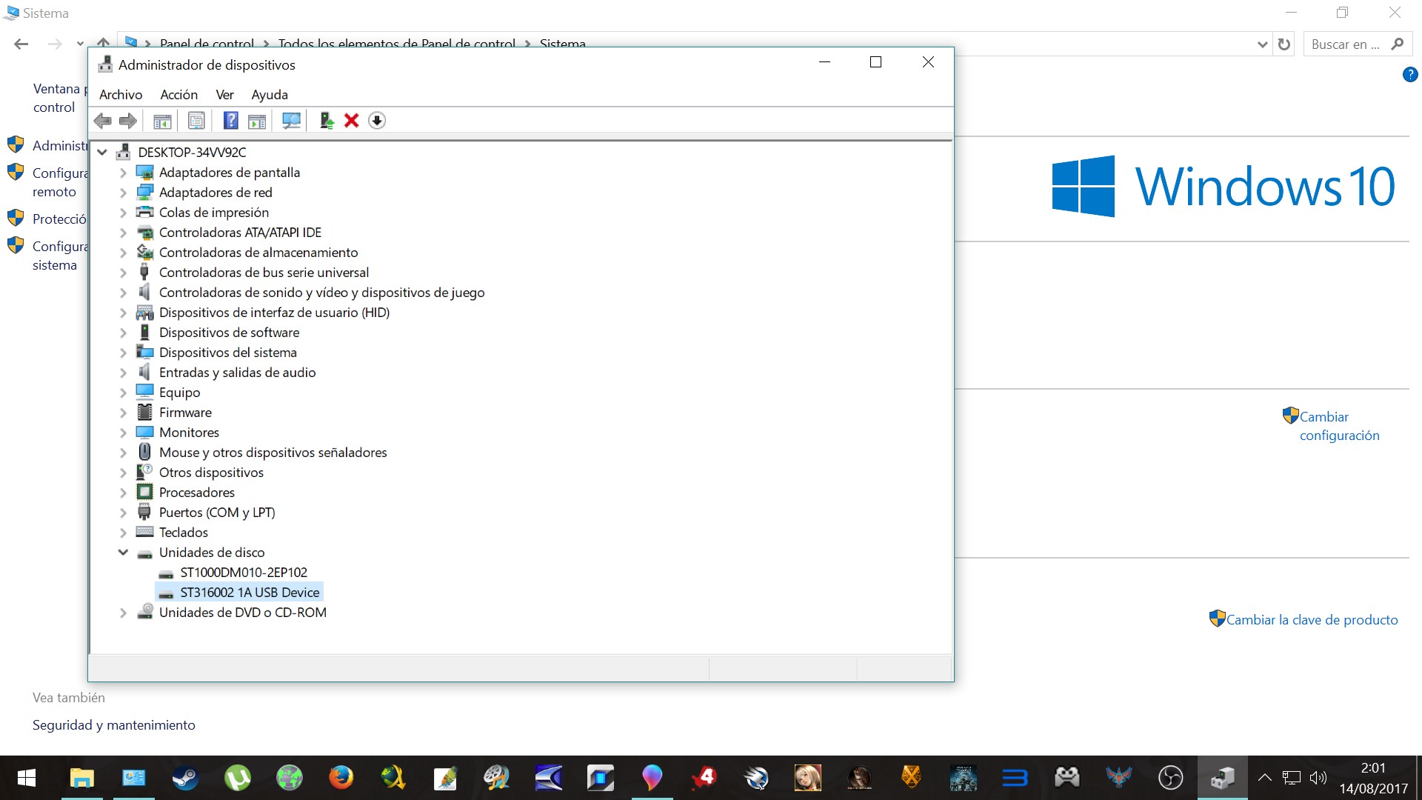1422x800 pixels.
Task: Expand Adaptadores de red category
Action: point(123,193)
